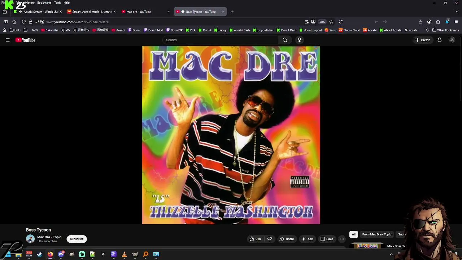Select From Mac Dre - Topic chip

(x=377, y=234)
